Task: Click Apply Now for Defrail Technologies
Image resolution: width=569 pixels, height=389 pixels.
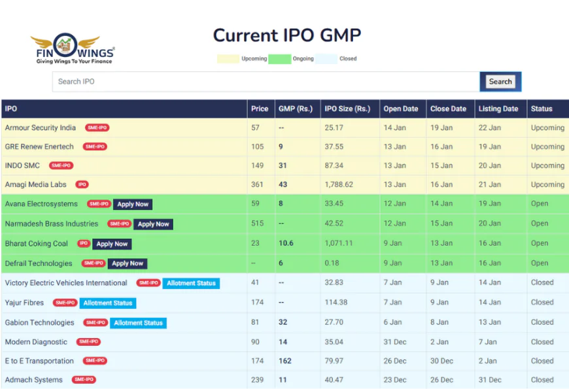Action: click(128, 263)
